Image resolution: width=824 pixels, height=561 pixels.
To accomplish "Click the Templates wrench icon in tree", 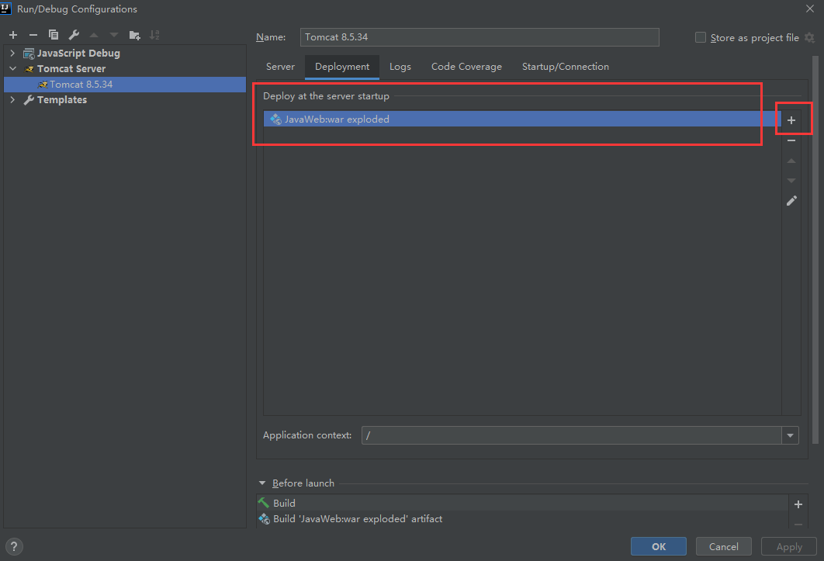I will tap(29, 100).
